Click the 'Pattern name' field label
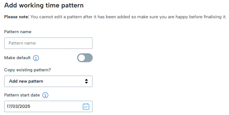This screenshot has width=229, height=115. pyautogui.click(x=18, y=32)
